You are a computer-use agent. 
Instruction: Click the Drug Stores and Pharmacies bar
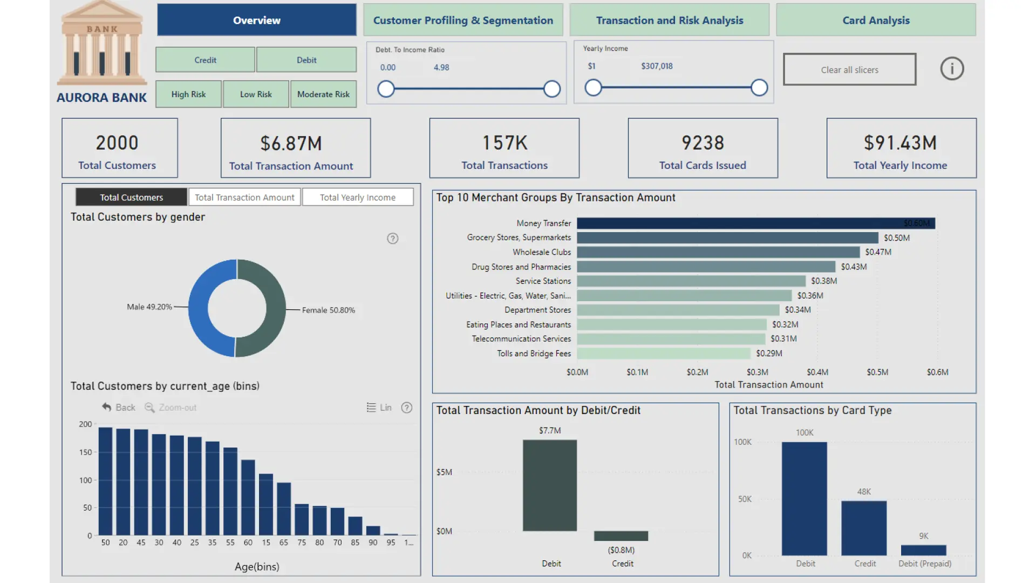tap(706, 267)
